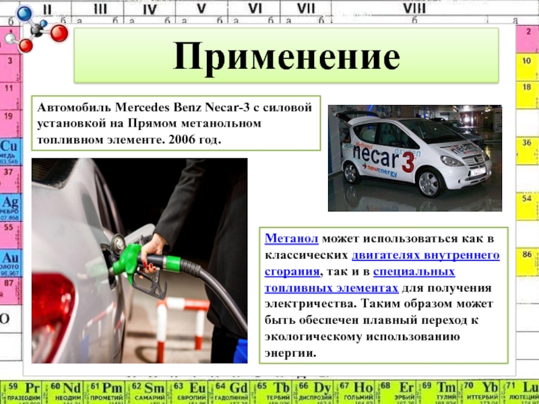Click the 64 Gd gadolinium cell

pyautogui.click(x=229, y=392)
